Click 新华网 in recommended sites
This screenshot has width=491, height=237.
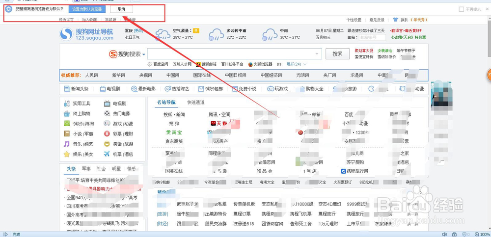118,75
